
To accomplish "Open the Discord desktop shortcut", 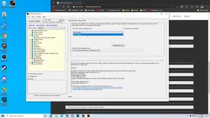I will [x=4, y=79].
